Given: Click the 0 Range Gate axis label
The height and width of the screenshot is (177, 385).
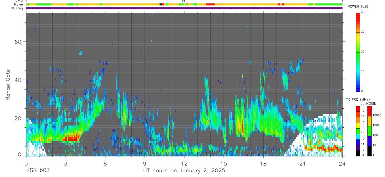Looking at the screenshot, I should [x=19, y=154].
